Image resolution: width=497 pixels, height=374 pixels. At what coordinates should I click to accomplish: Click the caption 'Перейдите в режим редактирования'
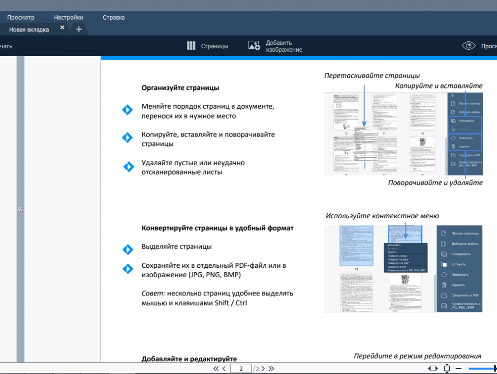click(417, 356)
